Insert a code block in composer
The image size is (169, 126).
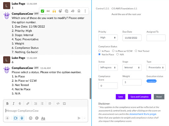64,103
